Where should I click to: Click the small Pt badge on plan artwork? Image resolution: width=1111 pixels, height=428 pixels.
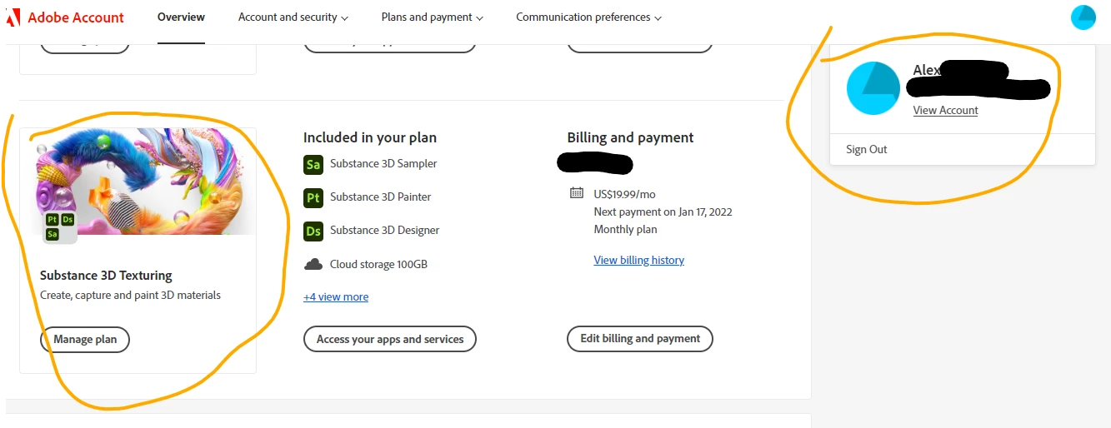[x=52, y=220]
